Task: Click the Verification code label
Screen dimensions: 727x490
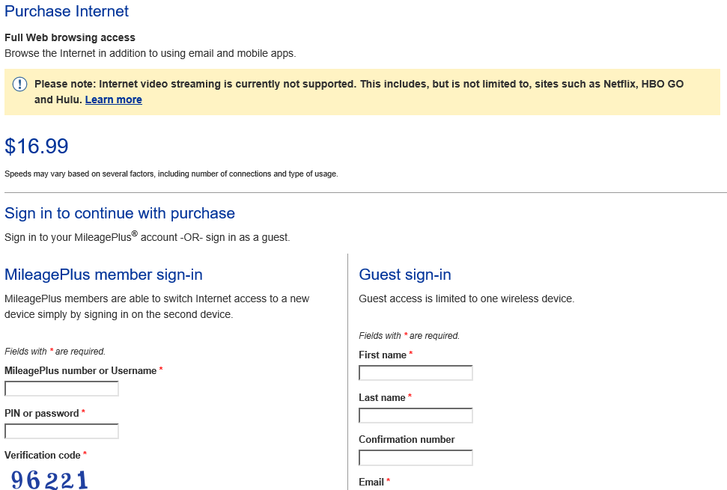Action: point(43,455)
